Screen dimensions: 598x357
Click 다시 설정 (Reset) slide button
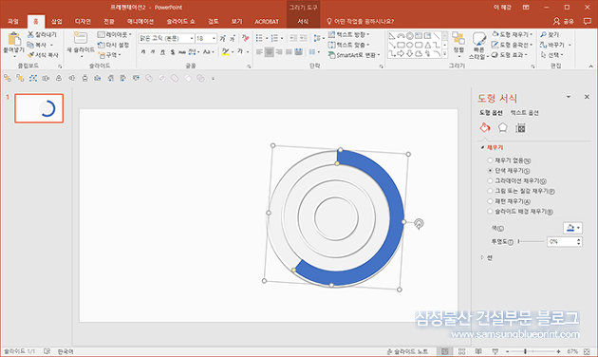tap(113, 45)
